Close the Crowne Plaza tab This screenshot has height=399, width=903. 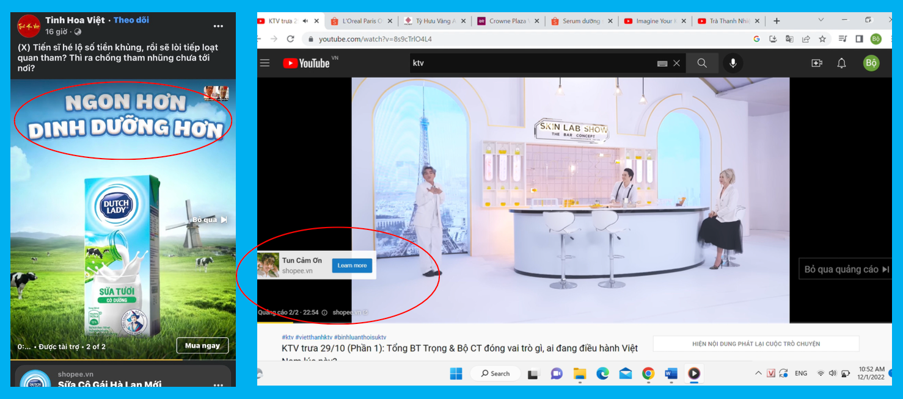pos(536,21)
